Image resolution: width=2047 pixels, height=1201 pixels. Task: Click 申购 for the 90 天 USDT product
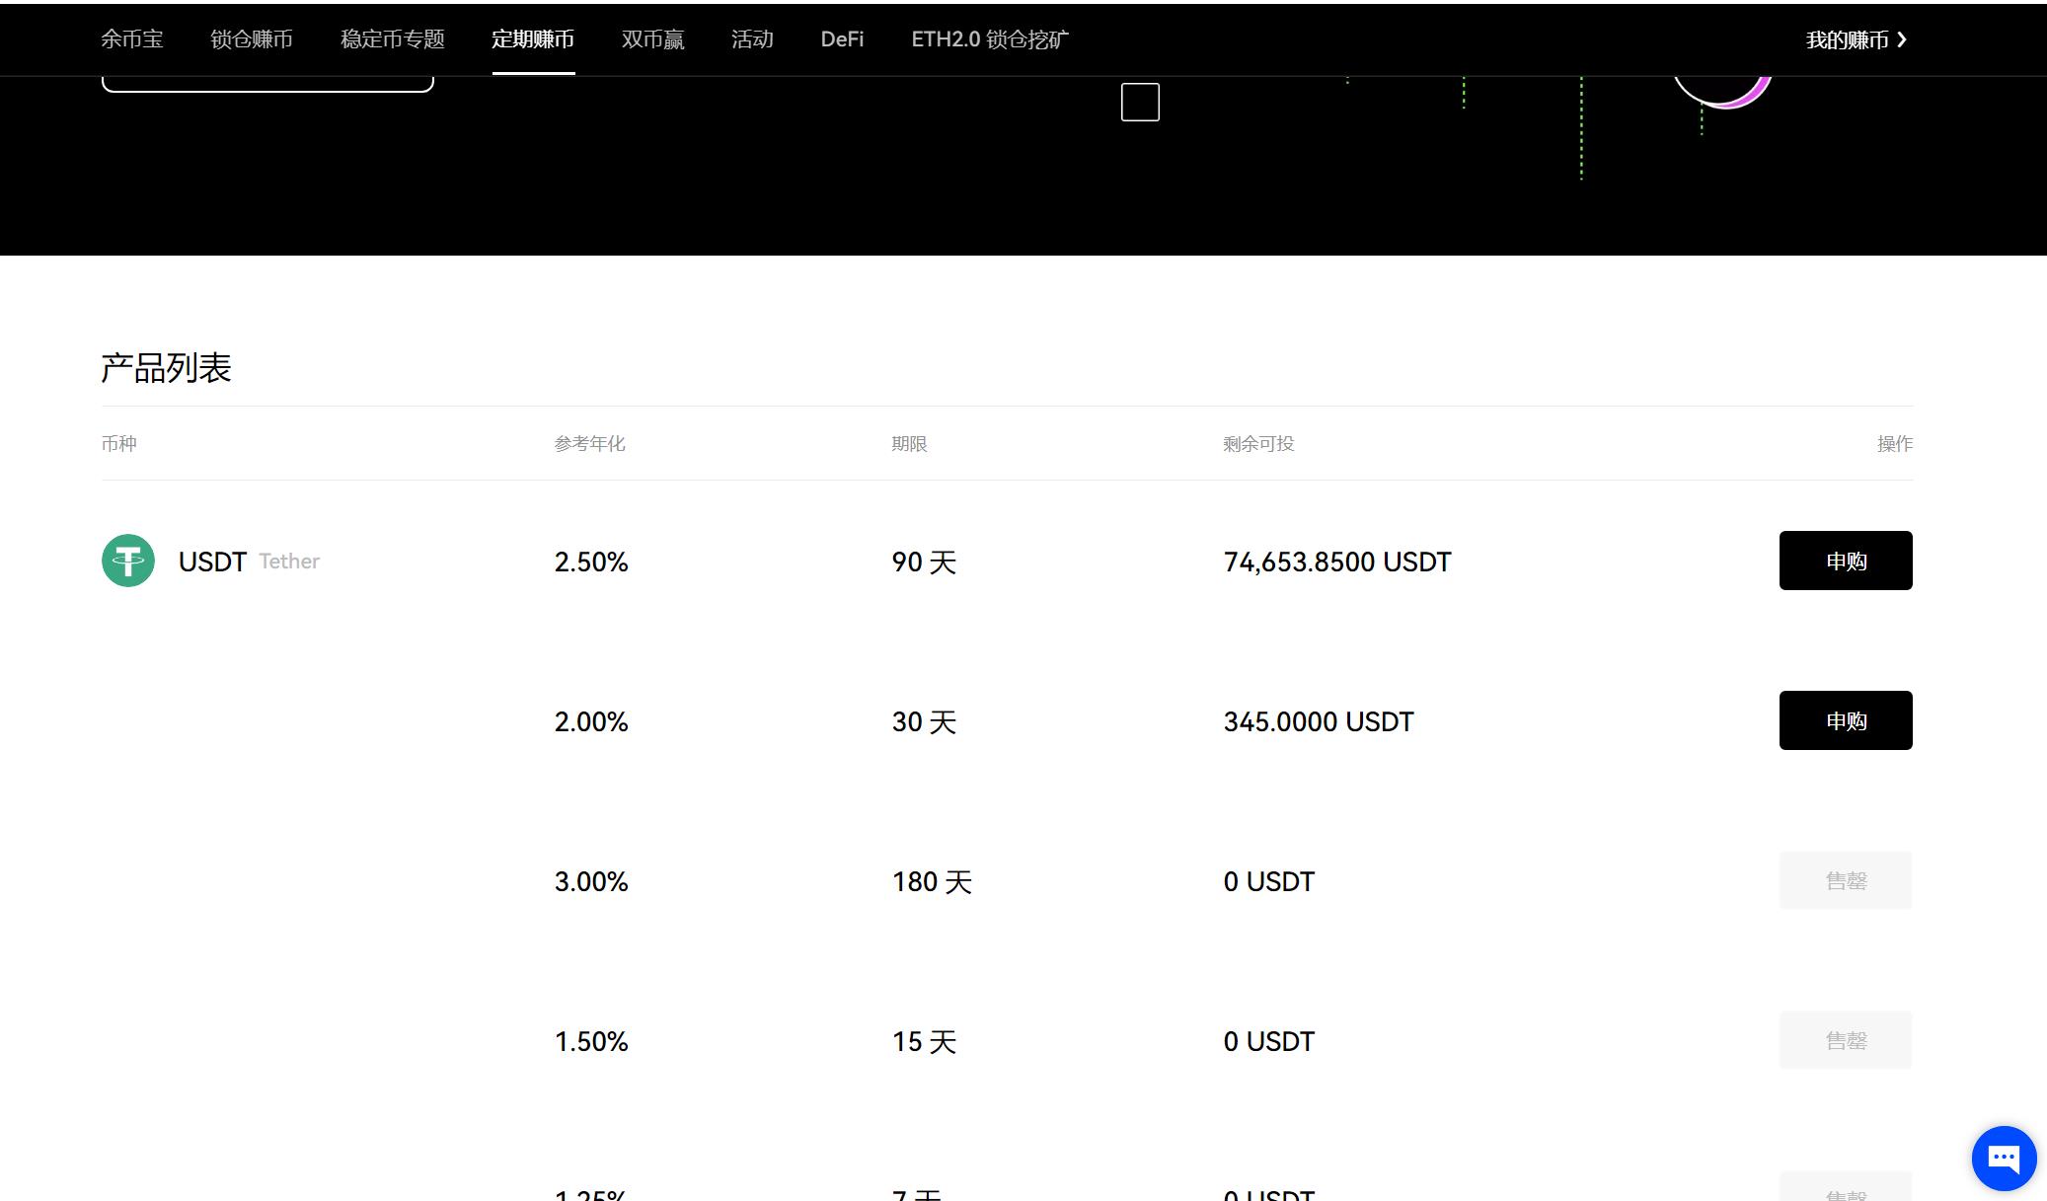tap(1845, 561)
